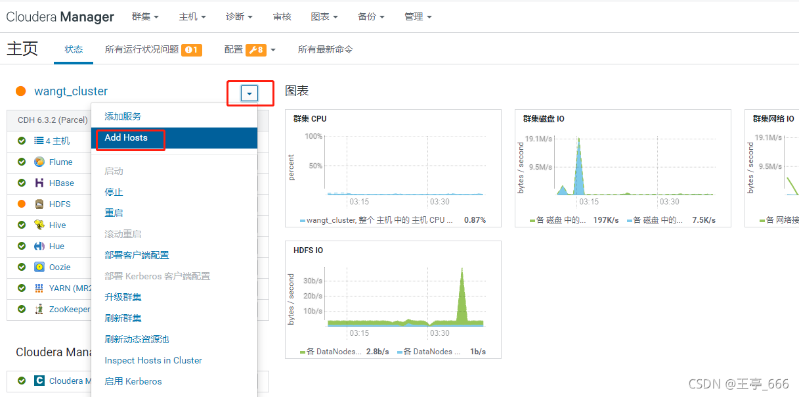Click the HDFS service icon
Viewport: 799px width, 397px height.
point(39,204)
